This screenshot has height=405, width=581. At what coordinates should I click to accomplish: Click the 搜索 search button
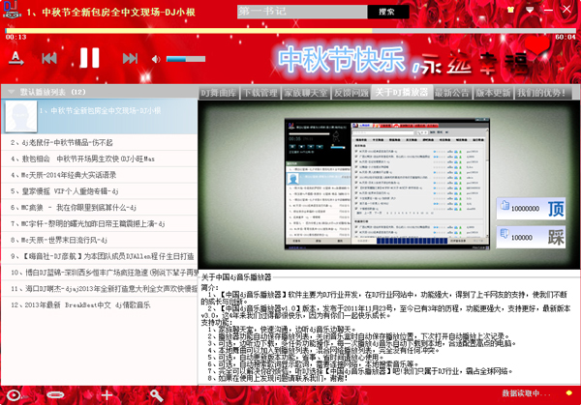388,12
